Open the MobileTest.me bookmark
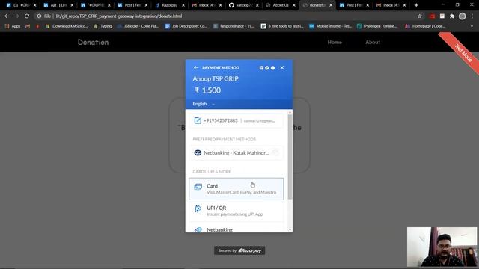The height and width of the screenshot is (269, 479). pyautogui.click(x=330, y=26)
